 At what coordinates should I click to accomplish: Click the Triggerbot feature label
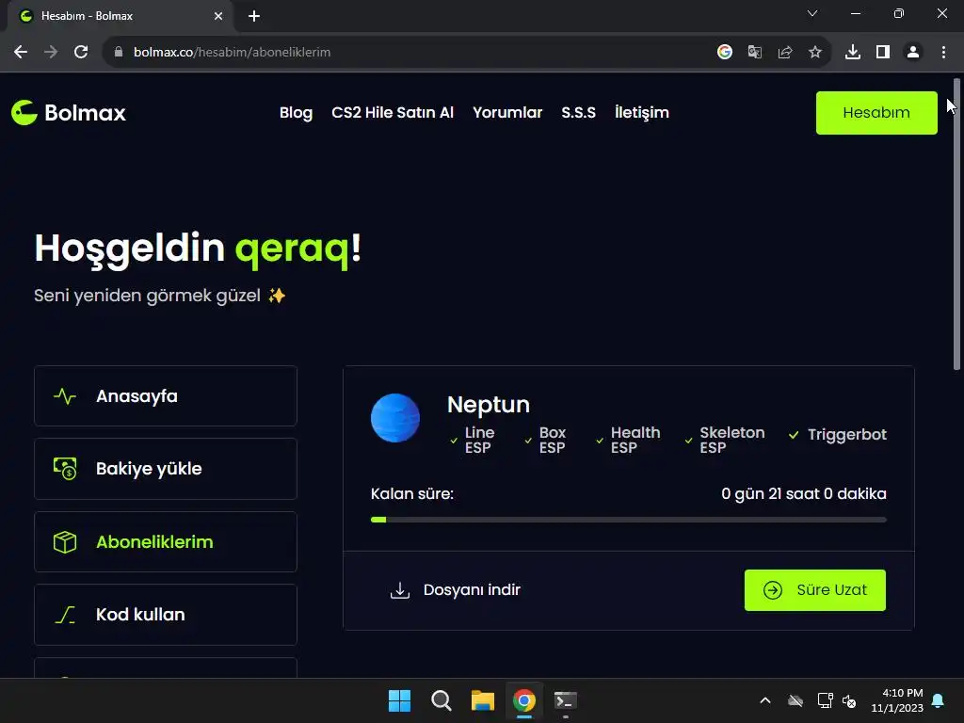point(847,435)
